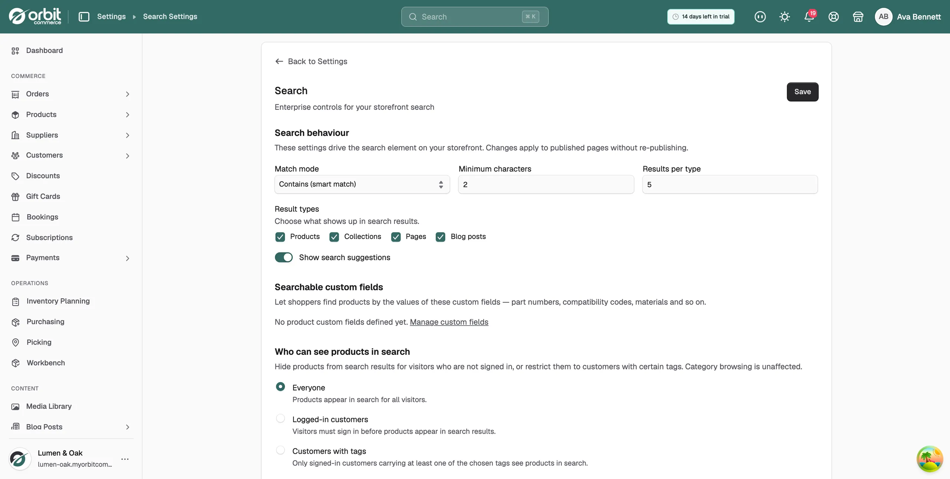Toggle the sidebar panel icon
Screen dimensions: 950x479
coord(84,17)
